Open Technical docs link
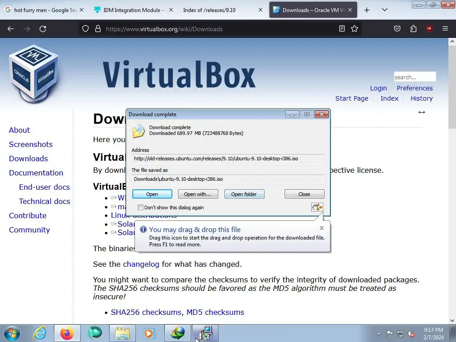456x342 pixels. 45,201
